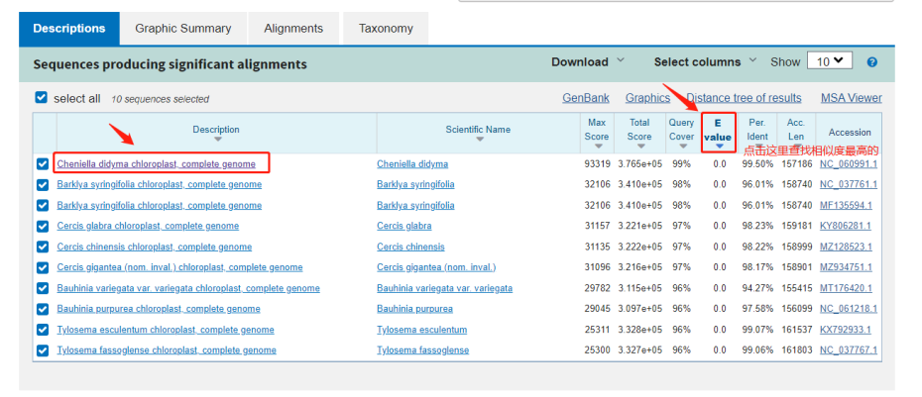Sort by the Query Cover column arrow
This screenshot has width=922, height=397.
pyautogui.click(x=683, y=147)
